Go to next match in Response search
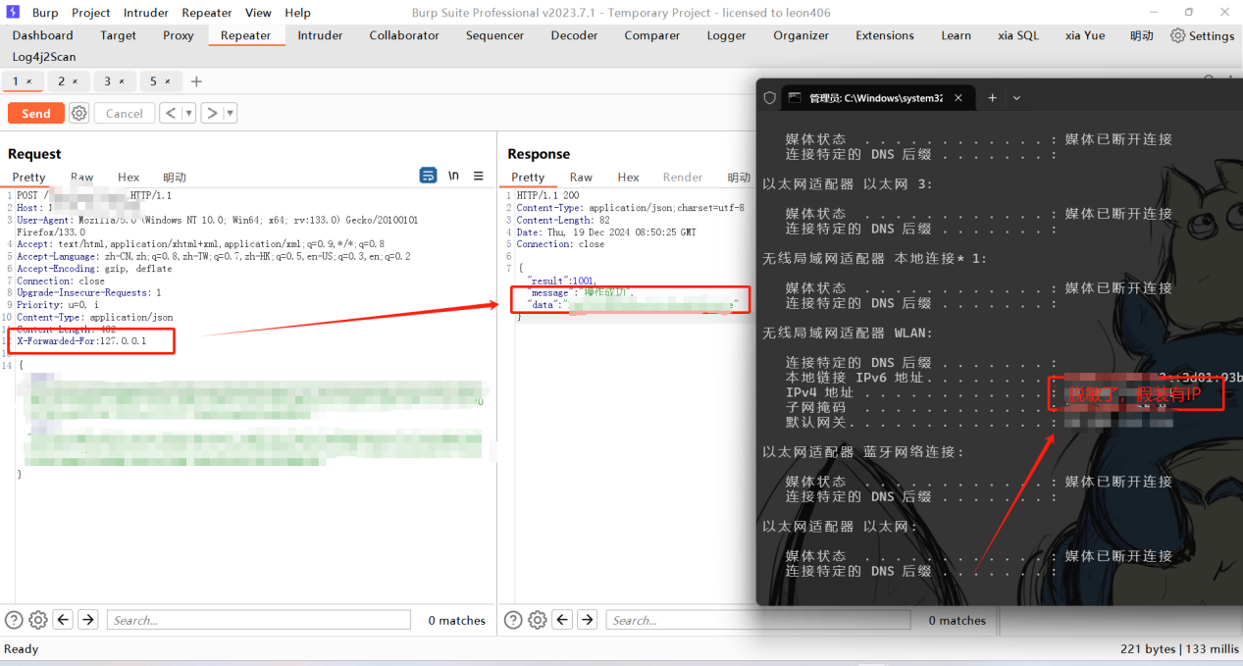Image resolution: width=1243 pixels, height=666 pixels. (587, 620)
